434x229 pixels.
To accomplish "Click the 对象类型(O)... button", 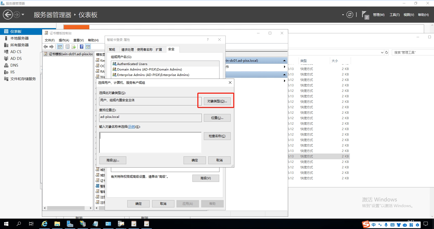I will (217, 101).
